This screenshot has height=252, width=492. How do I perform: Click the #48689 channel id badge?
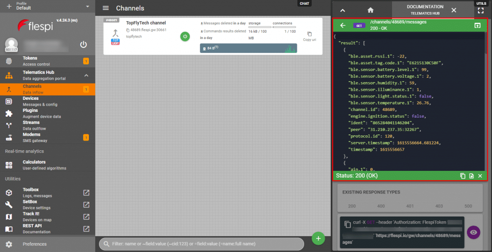click(x=111, y=20)
